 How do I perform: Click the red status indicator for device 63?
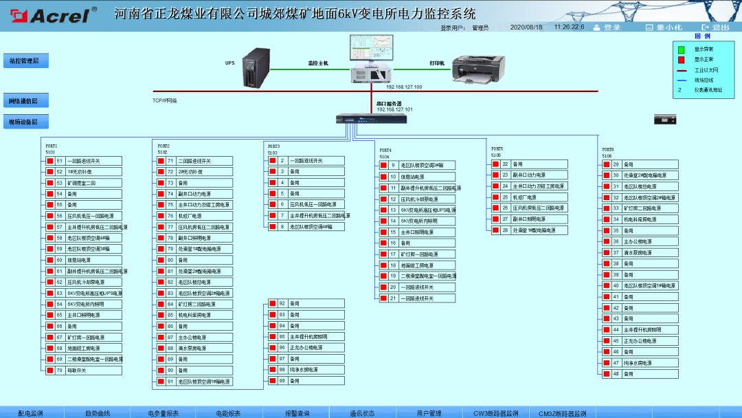click(49, 293)
